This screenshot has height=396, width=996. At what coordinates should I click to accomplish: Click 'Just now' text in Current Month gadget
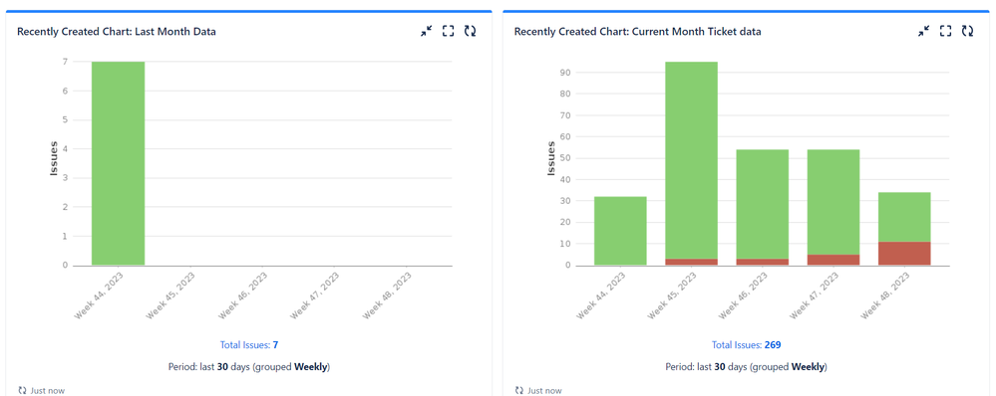pos(545,391)
